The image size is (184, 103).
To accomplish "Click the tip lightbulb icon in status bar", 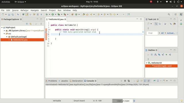I will coord(182,101).
